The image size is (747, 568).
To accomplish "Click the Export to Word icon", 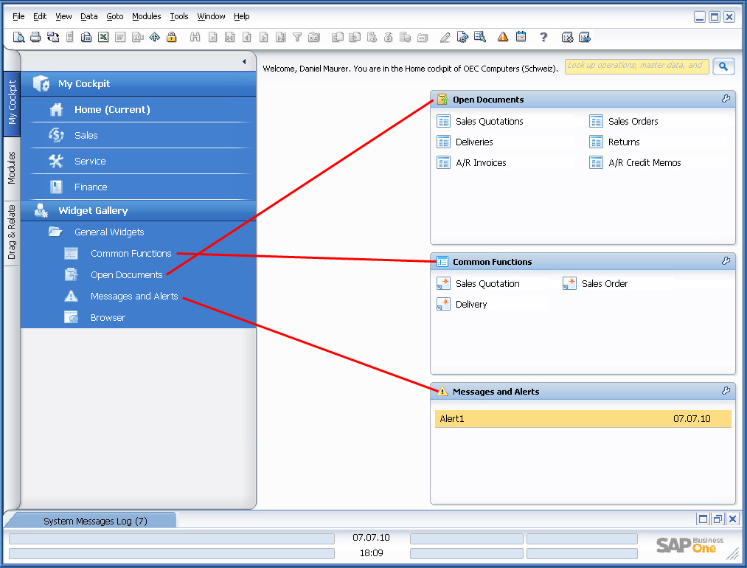I will [x=120, y=37].
